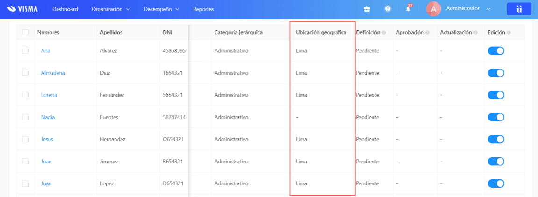
Task: Go to Dashboard
Action: tap(65, 9)
